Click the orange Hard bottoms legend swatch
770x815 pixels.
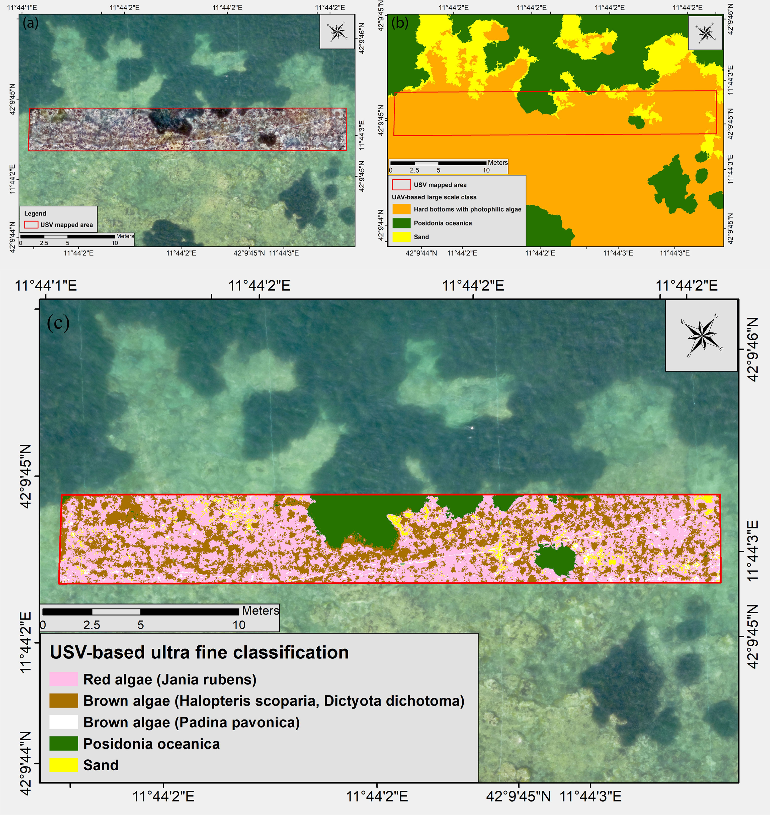(401, 209)
